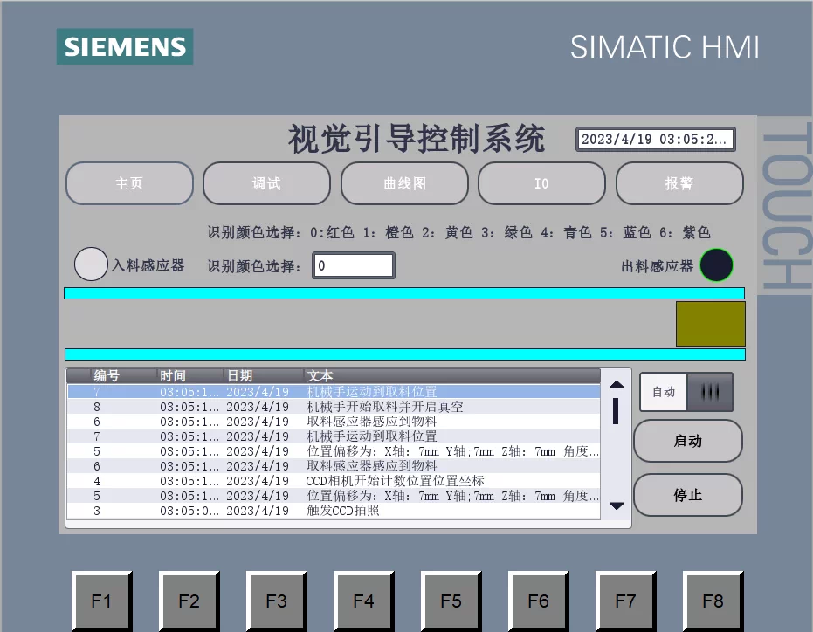This screenshot has height=632, width=813.
Task: Go to the IO page
Action: (x=541, y=183)
